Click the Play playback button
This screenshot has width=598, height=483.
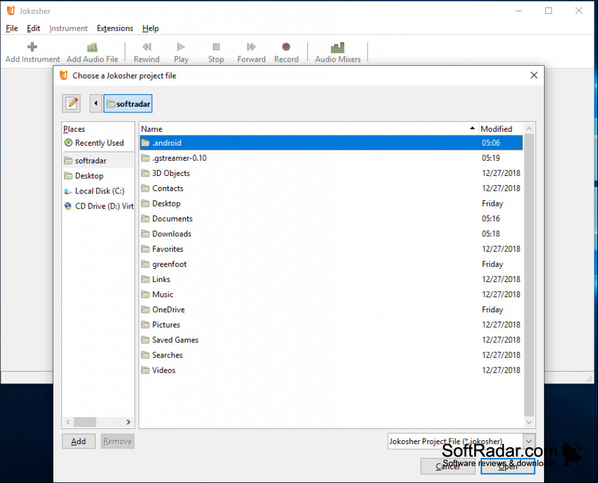[x=181, y=52]
